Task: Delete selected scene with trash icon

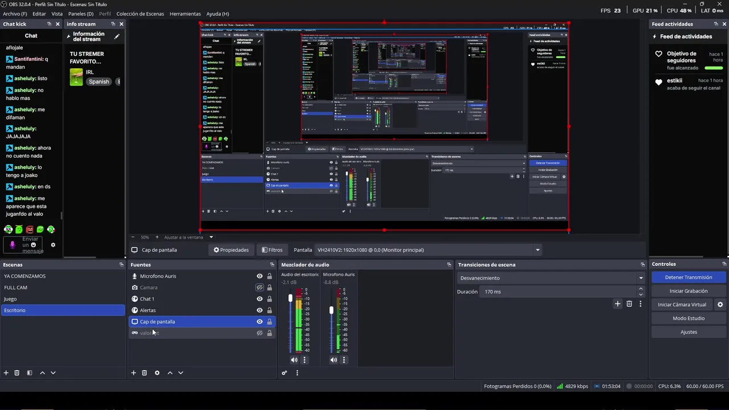Action: pyautogui.click(x=17, y=373)
